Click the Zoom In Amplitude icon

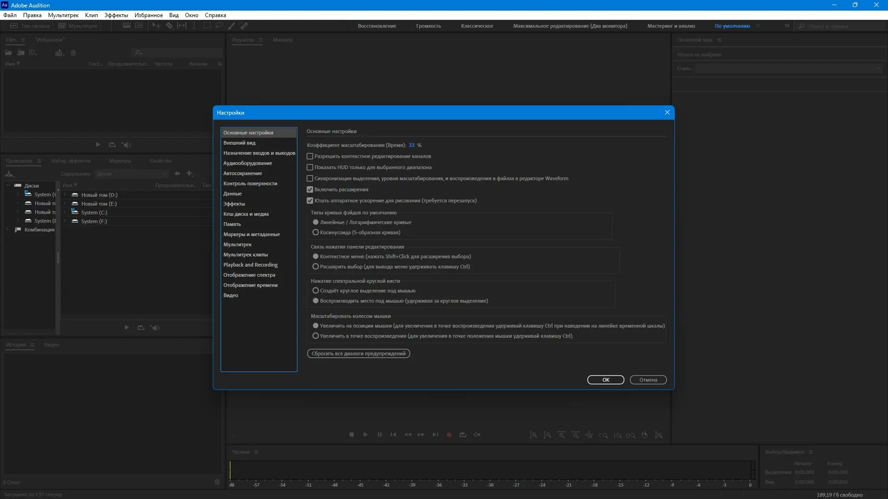pos(533,435)
